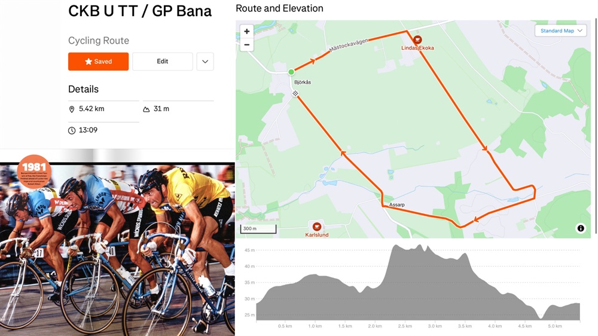Click the elevation gain mountain icon
The image size is (598, 336).
coord(146,109)
